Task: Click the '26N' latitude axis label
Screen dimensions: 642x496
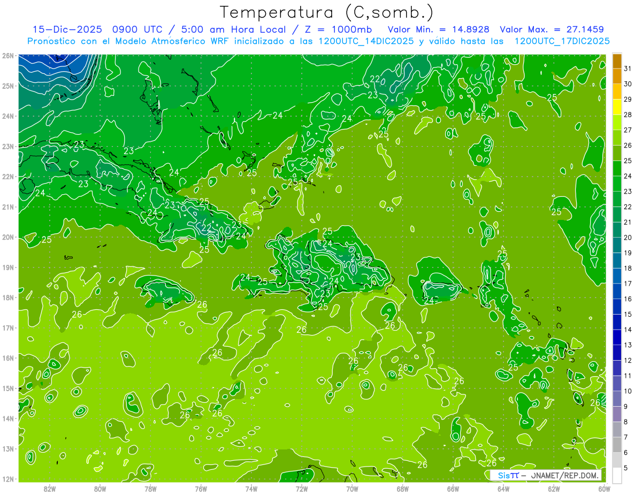Action: click(8, 56)
